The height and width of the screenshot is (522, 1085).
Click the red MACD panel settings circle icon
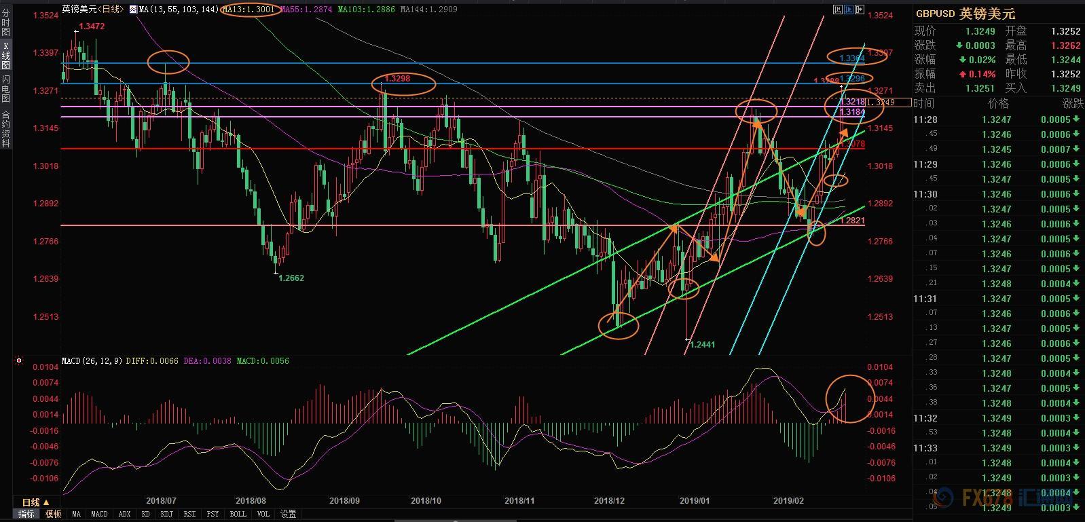(x=19, y=361)
